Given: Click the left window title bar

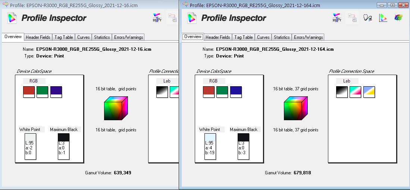Looking at the screenshot, I should (90, 5).
